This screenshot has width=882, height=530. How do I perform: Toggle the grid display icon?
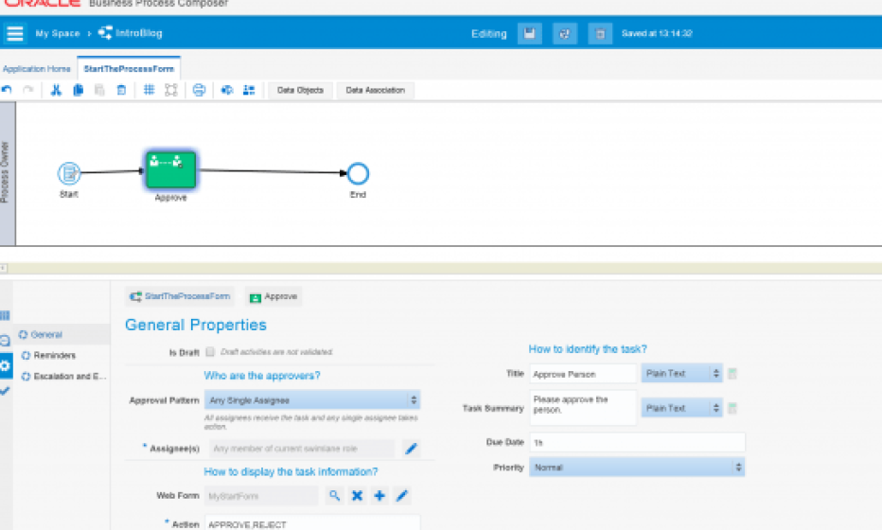coord(150,90)
